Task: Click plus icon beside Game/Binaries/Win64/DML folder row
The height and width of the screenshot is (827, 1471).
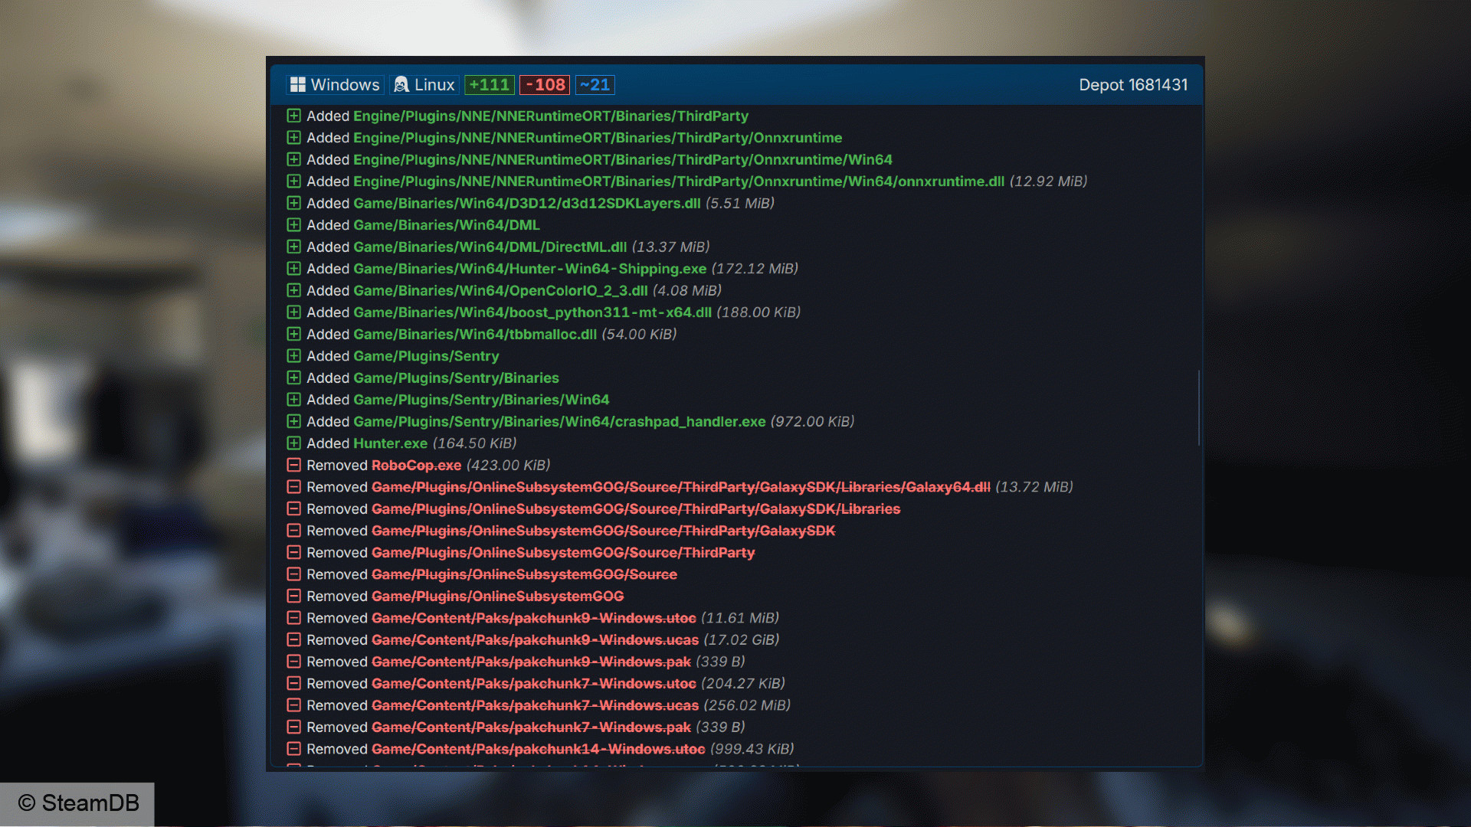Action: (293, 225)
